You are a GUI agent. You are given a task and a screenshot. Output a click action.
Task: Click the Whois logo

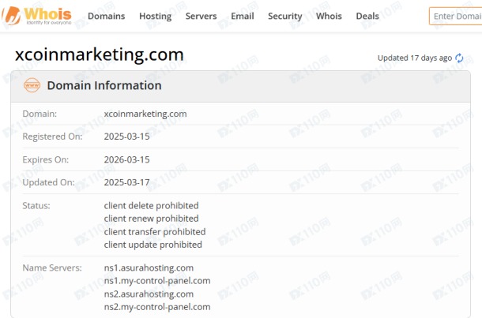tap(36, 16)
